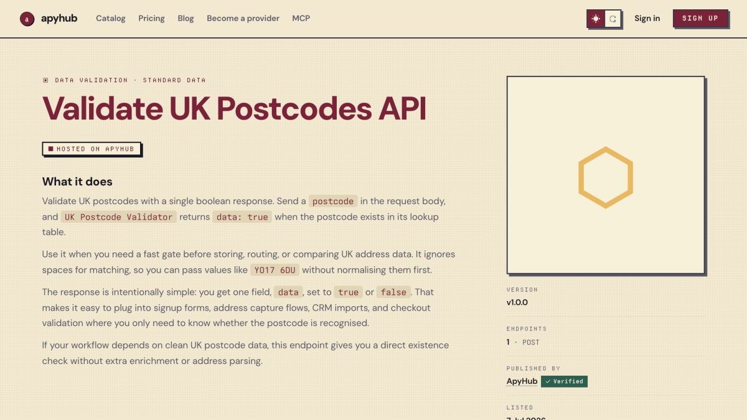The image size is (747, 420).
Task: Click the small square icon before Data Validation
Action: point(45,80)
